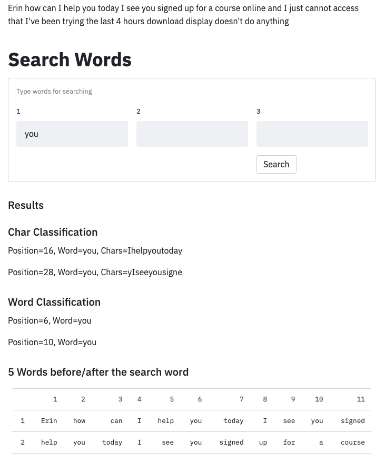Select the 'Search Words' page heading
The width and height of the screenshot is (385, 463).
point(70,59)
